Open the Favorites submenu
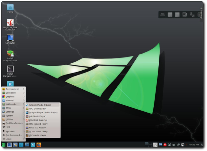This screenshot has height=151, width=207. click(13, 131)
